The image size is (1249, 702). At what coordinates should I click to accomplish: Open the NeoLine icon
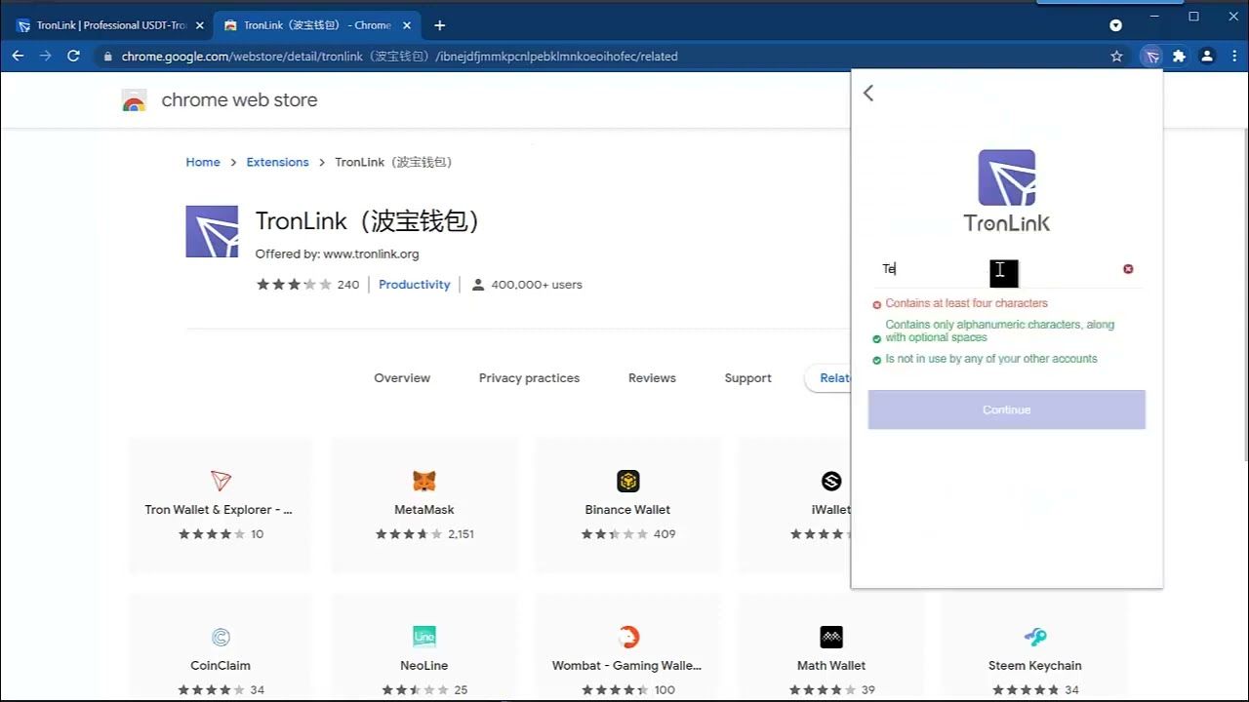tap(423, 637)
